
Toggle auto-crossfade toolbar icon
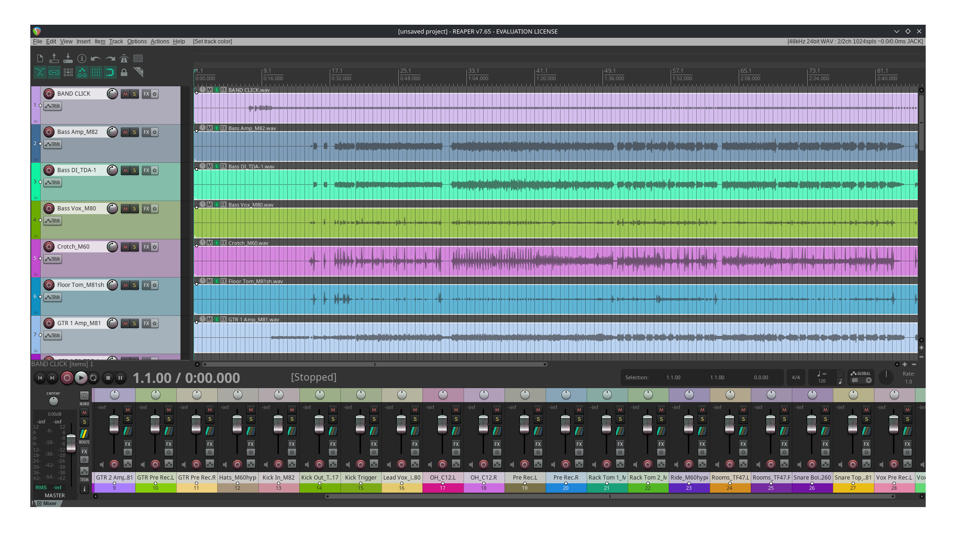(x=40, y=72)
